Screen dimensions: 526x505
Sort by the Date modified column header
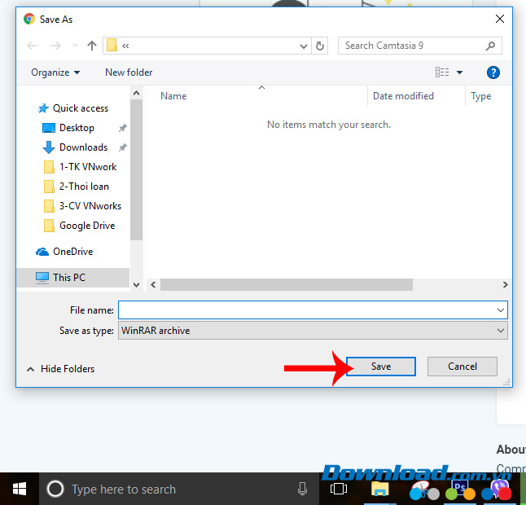403,96
